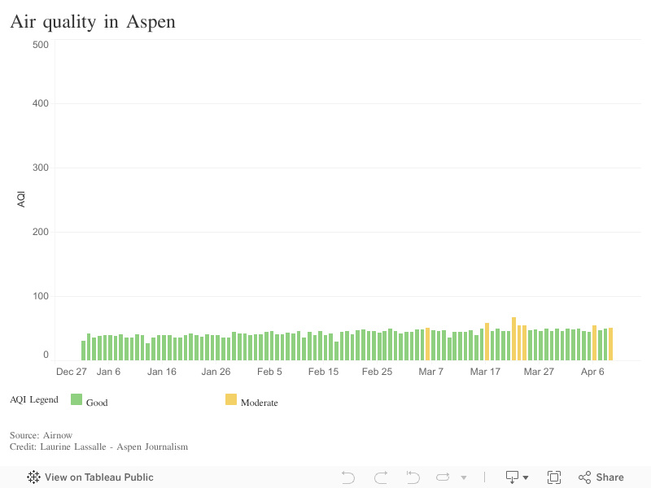Click the Redo arrow icon
651x488 pixels.
(381, 477)
